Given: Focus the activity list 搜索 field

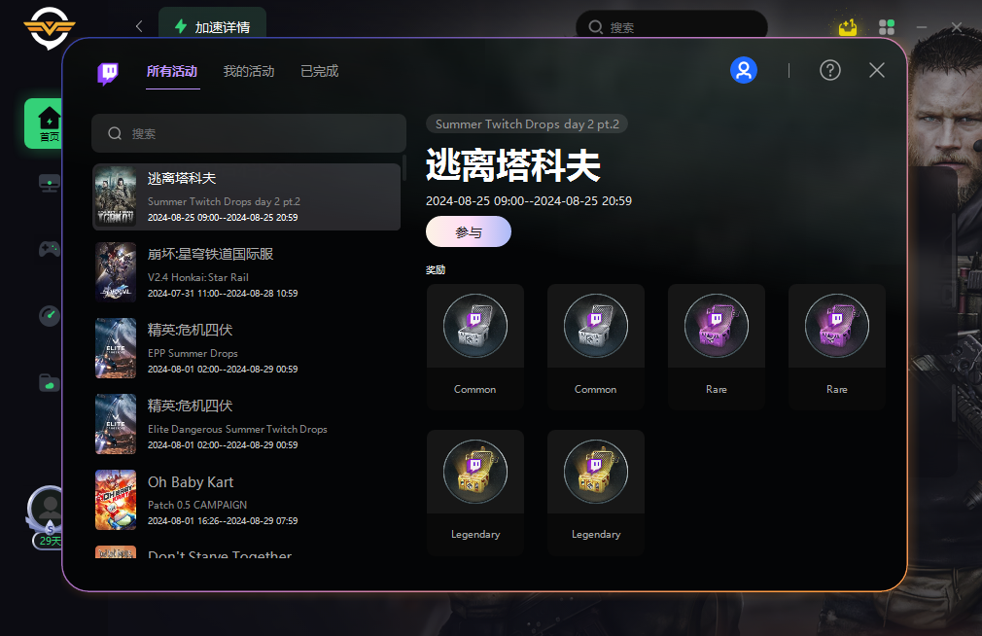Looking at the screenshot, I should point(249,133).
